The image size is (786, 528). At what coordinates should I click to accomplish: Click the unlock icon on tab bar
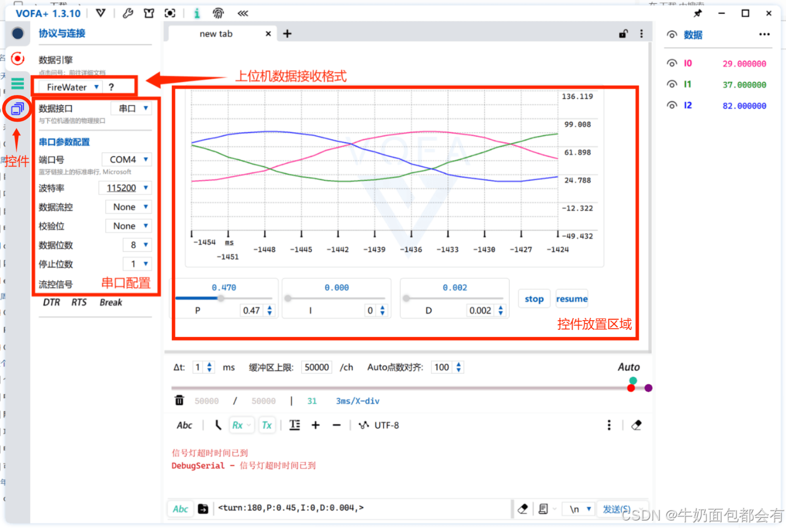(x=623, y=34)
